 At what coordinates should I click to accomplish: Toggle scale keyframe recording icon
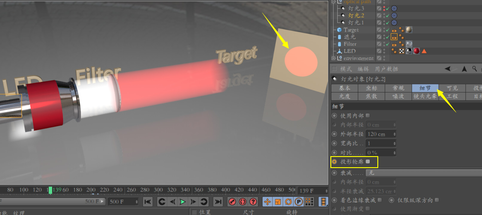tap(278, 202)
